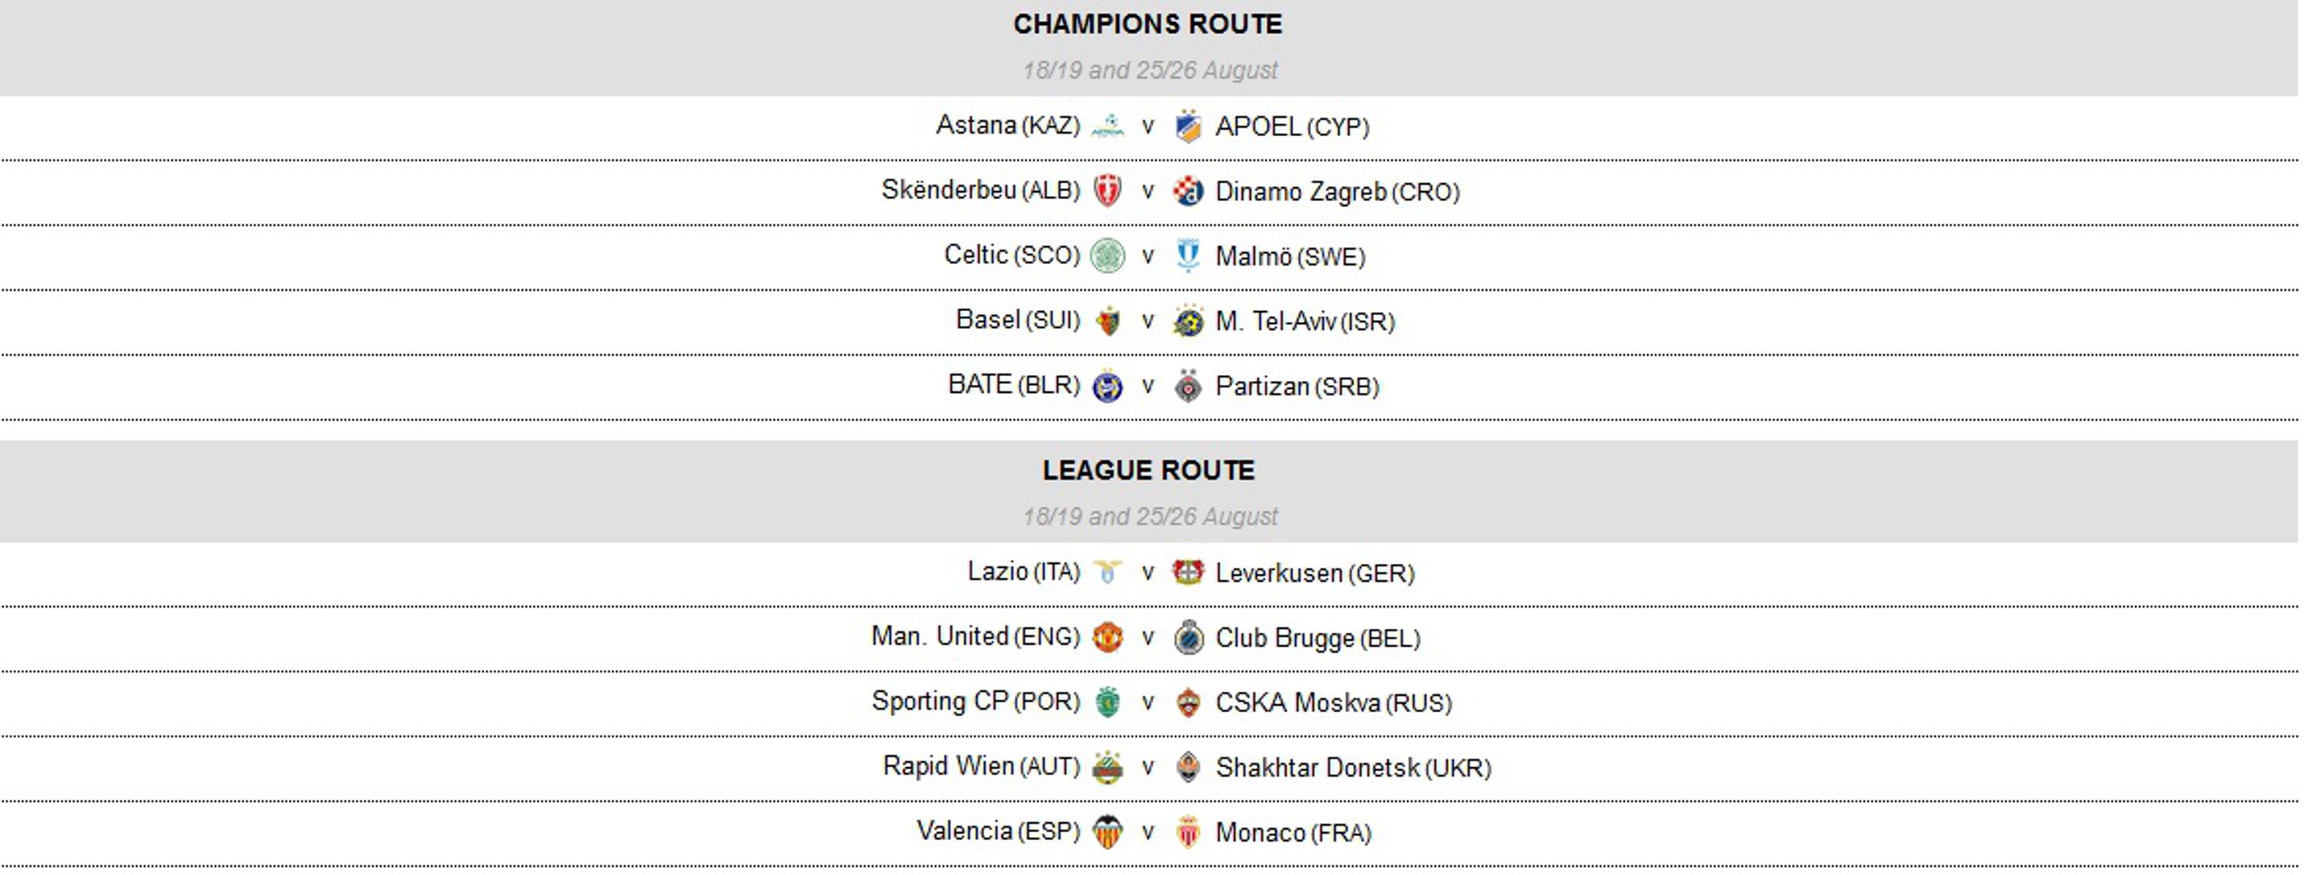Click the M. Tel-Aviv crest icon

point(1188,321)
